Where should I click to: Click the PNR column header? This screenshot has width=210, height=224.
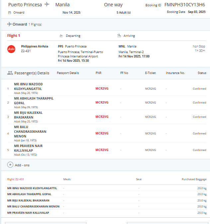click(x=98, y=73)
